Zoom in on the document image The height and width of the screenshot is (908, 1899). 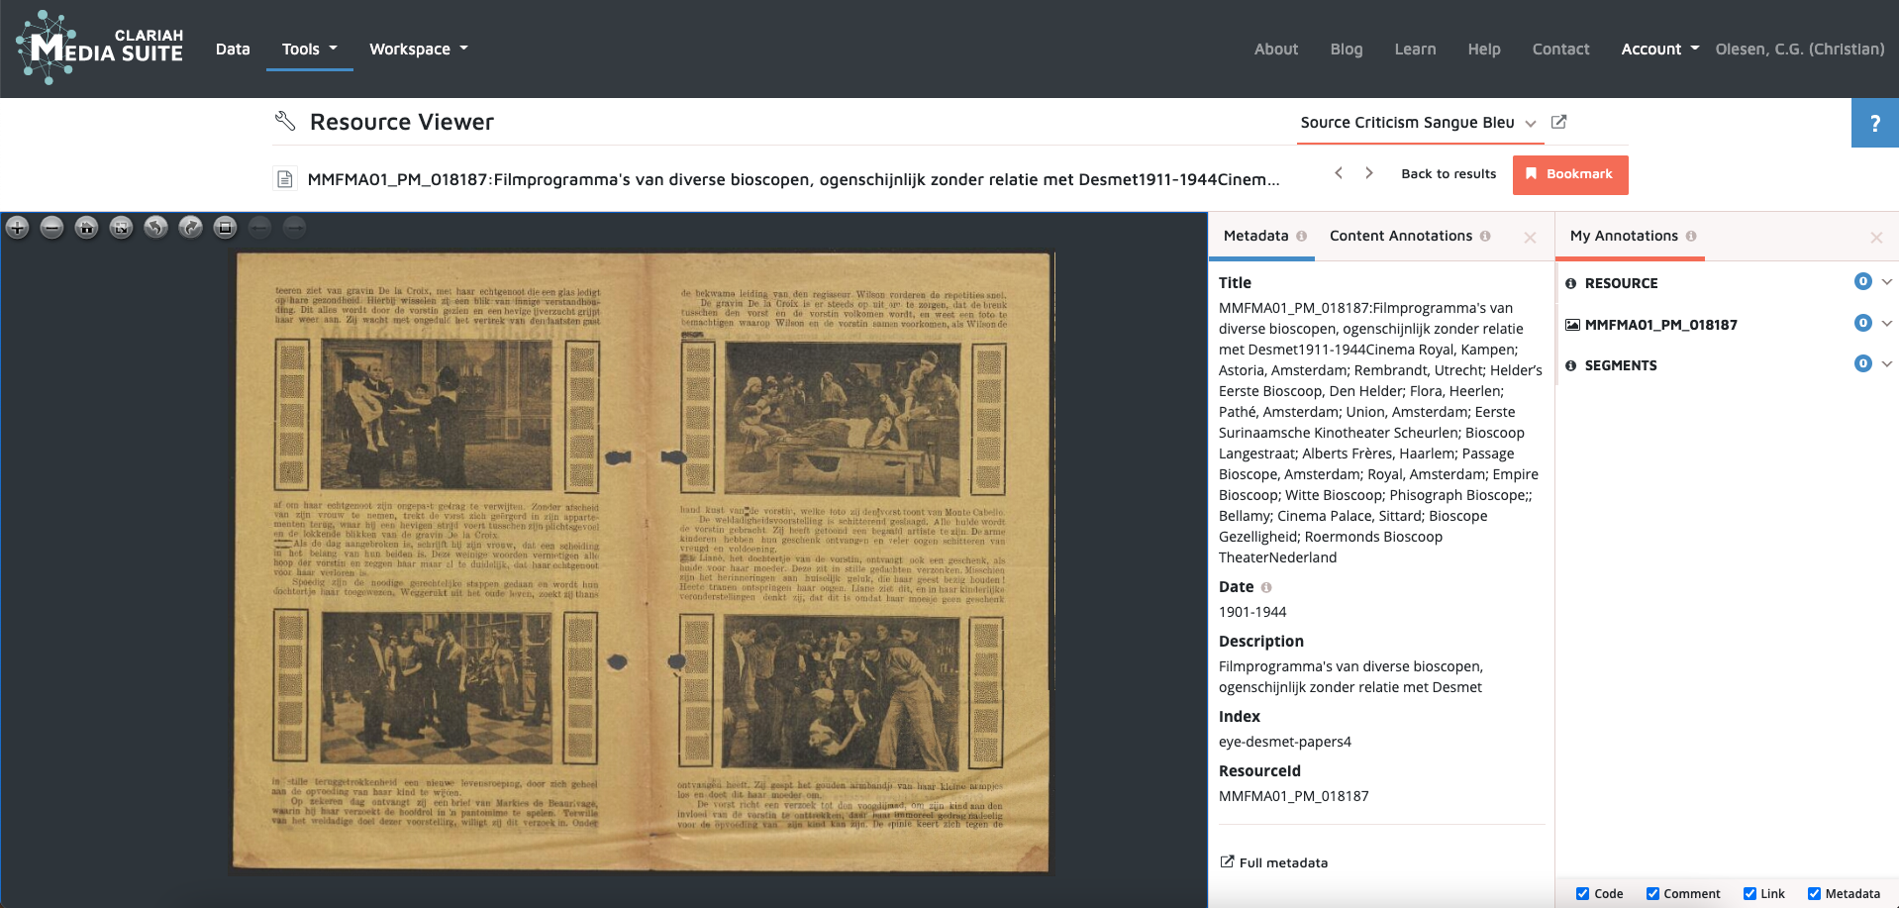pyautogui.click(x=18, y=228)
